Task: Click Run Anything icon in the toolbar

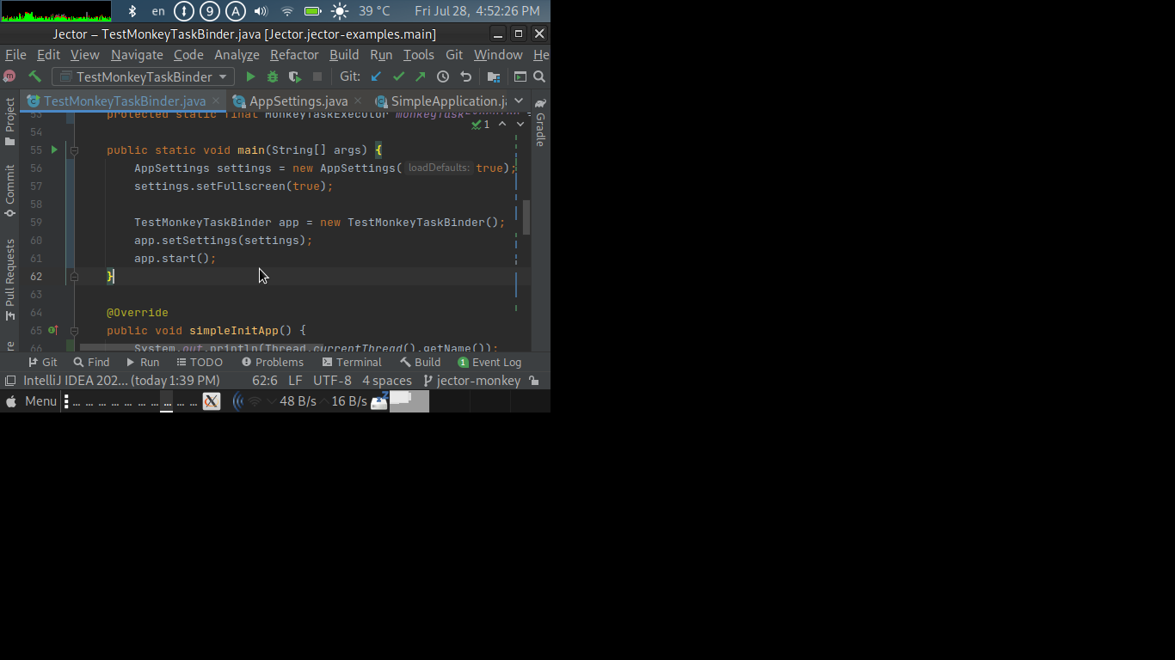Action: [x=520, y=76]
